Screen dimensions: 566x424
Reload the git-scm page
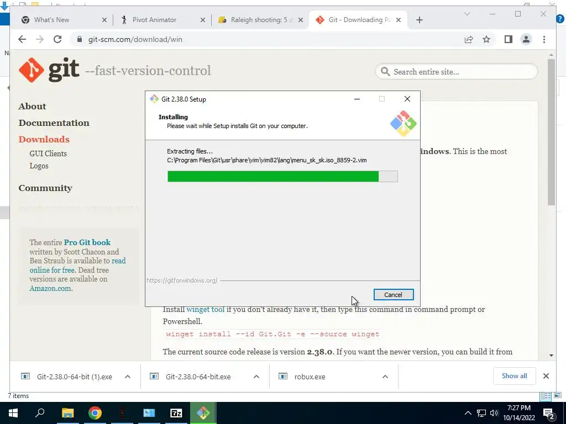coord(57,39)
